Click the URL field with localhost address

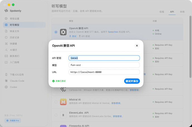tap(104, 72)
